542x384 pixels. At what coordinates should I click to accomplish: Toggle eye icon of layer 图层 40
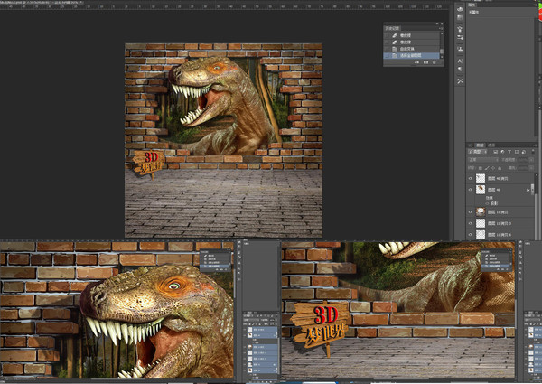(471, 190)
